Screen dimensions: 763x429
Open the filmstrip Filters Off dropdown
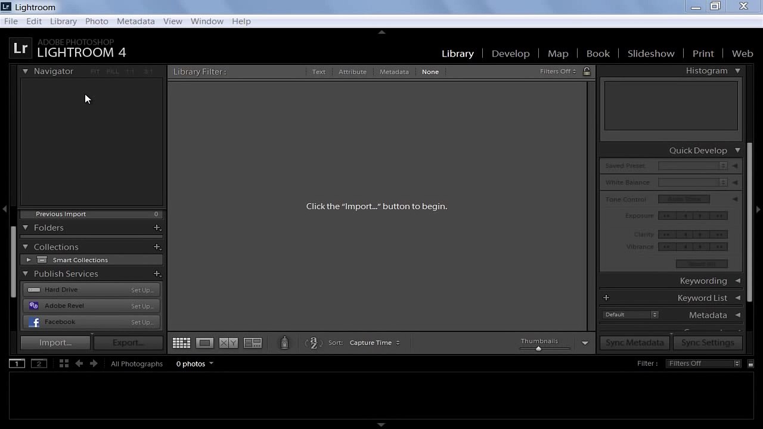pyautogui.click(x=703, y=363)
